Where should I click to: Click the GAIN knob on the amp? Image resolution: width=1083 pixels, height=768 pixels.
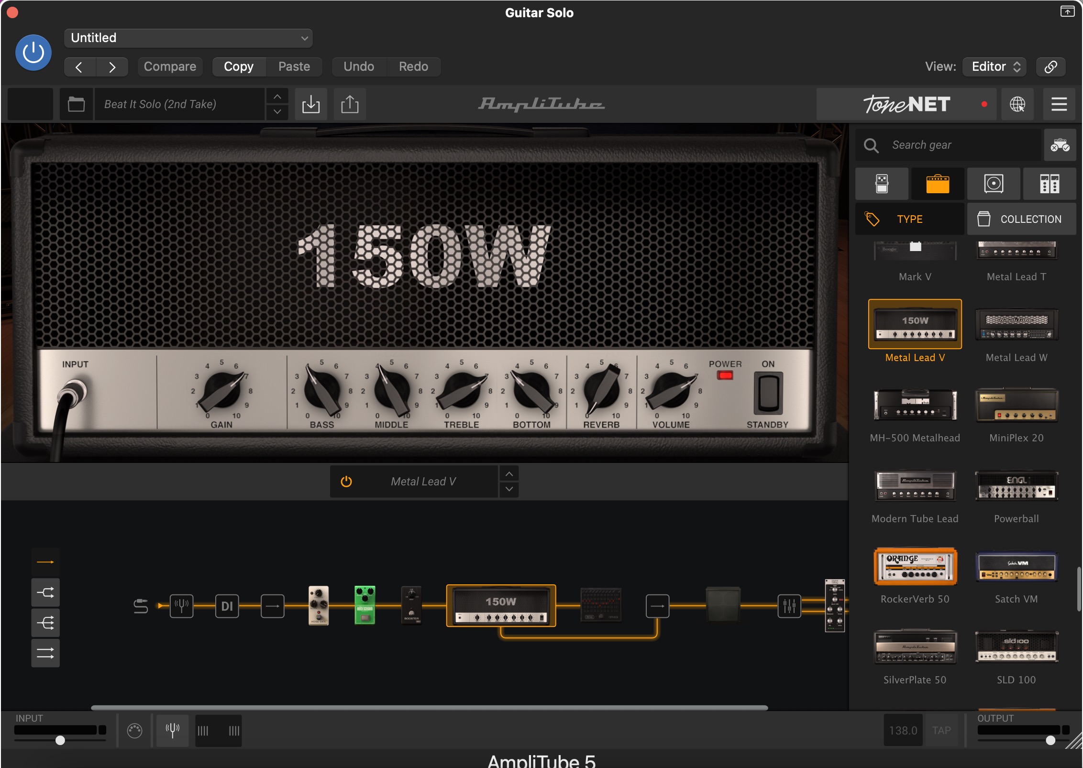[x=221, y=391]
